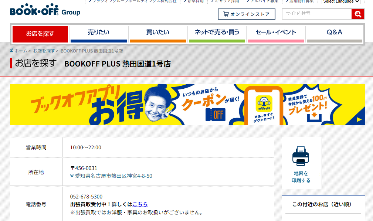Open the お店を探す navigation tab
Image resolution: width=373 pixels, height=221 pixels.
point(40,34)
